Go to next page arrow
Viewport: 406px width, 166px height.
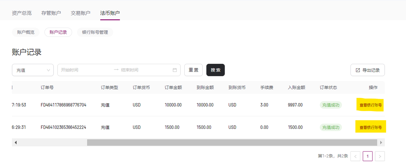pyautogui.click(x=380, y=156)
